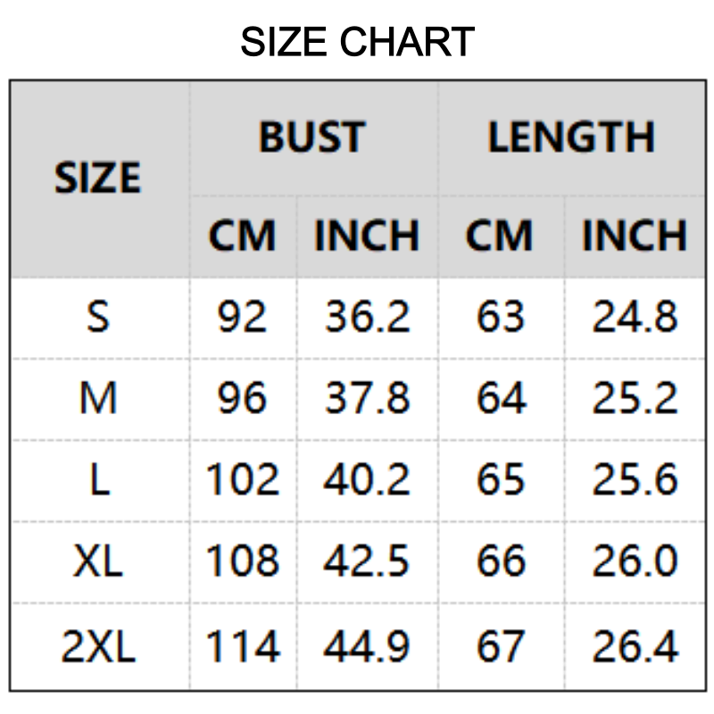Click the INCH subheader under LENGTH
Viewport: 714px width, 714px height.
tap(635, 236)
